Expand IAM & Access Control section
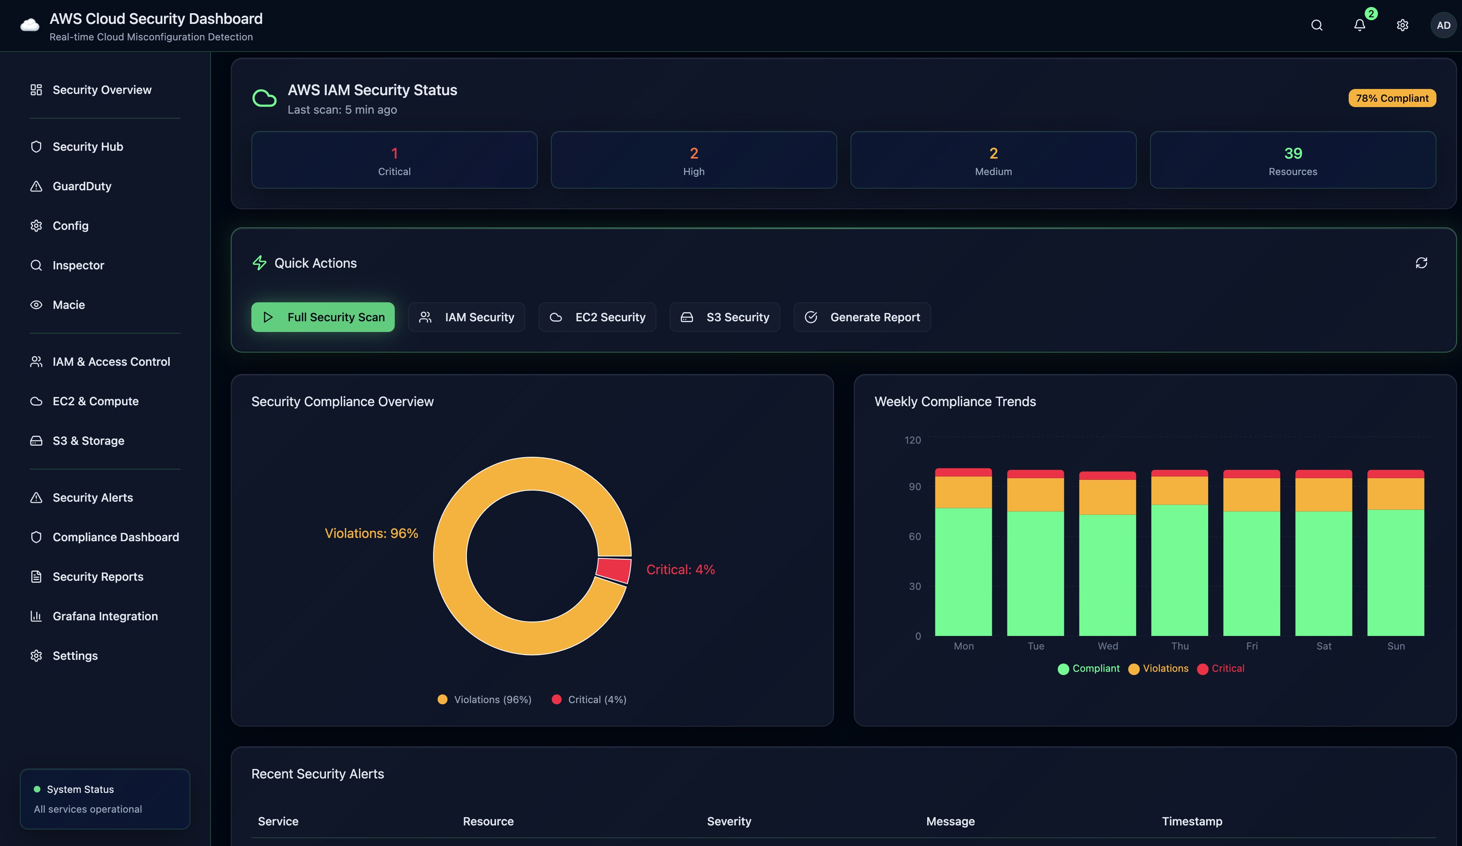 [x=111, y=361]
